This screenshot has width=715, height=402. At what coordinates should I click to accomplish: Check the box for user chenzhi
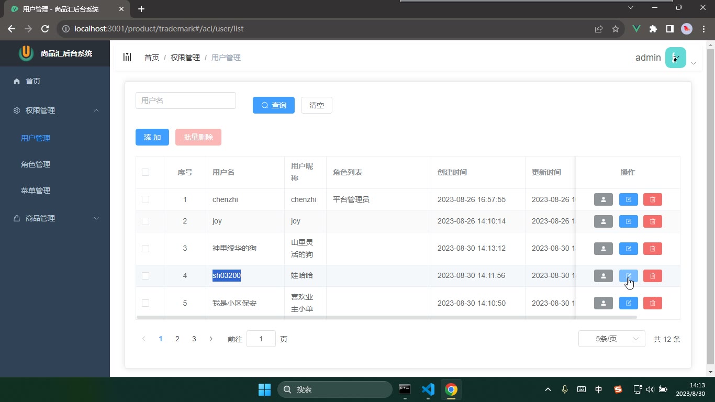146,199
